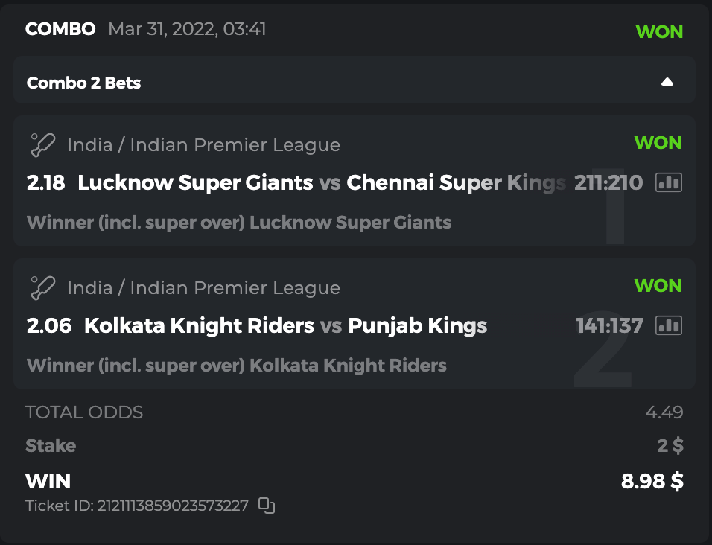This screenshot has width=712, height=545.
Task: Open stats icon for Kolkata vs Punjab match
Action: tap(669, 325)
